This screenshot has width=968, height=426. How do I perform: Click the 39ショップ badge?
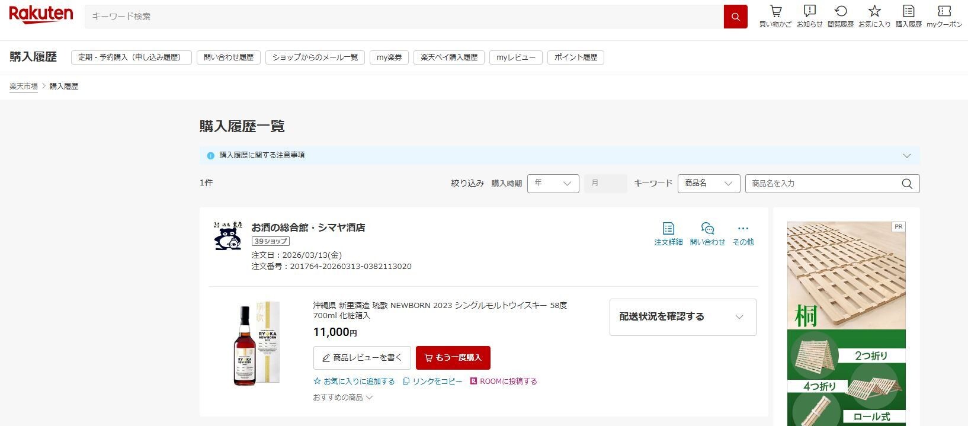(271, 242)
